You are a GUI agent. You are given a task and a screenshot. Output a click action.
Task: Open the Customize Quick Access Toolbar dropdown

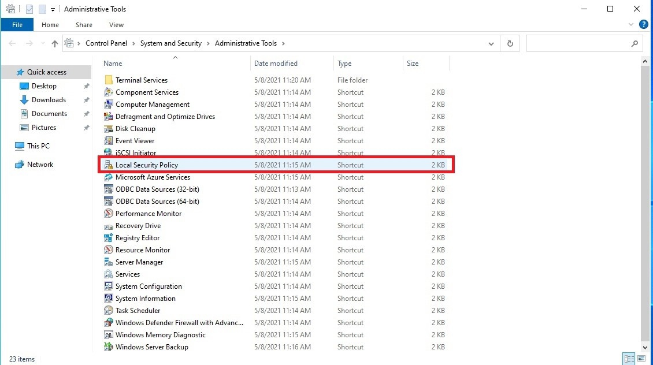53,10
